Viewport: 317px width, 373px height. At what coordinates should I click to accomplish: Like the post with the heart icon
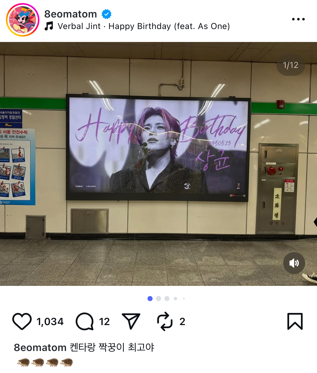pyautogui.click(x=22, y=321)
